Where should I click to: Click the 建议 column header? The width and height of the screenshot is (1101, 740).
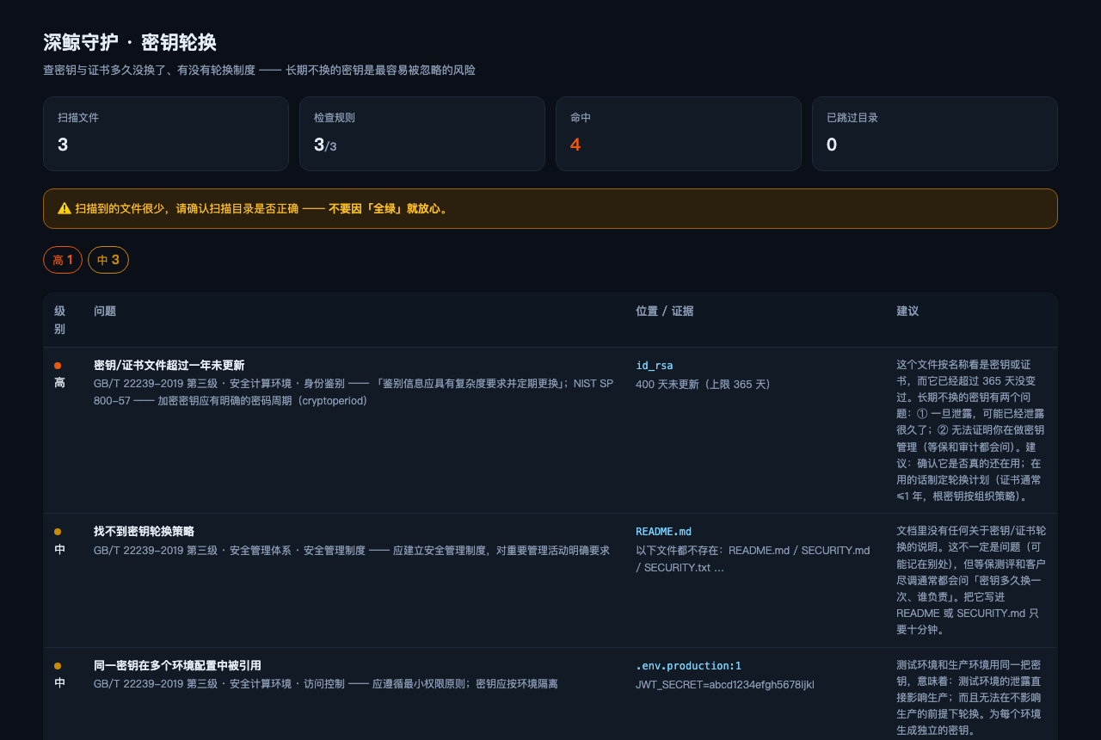[x=907, y=311]
